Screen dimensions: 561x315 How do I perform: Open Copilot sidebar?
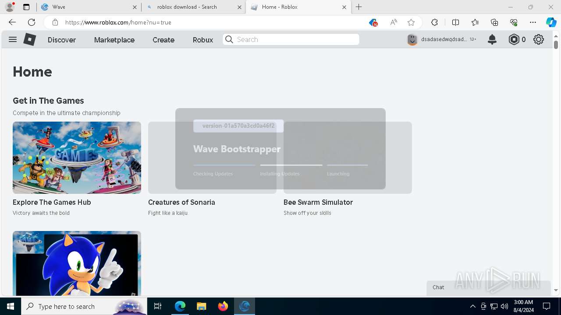[551, 22]
